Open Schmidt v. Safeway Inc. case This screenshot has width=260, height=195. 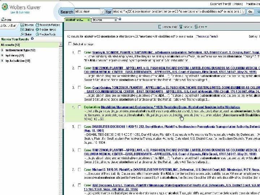(176, 52)
